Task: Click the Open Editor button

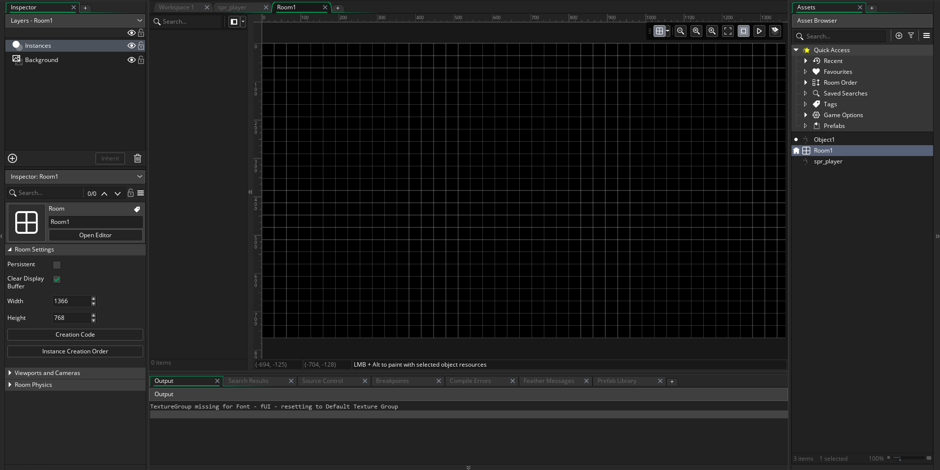Action: [95, 235]
